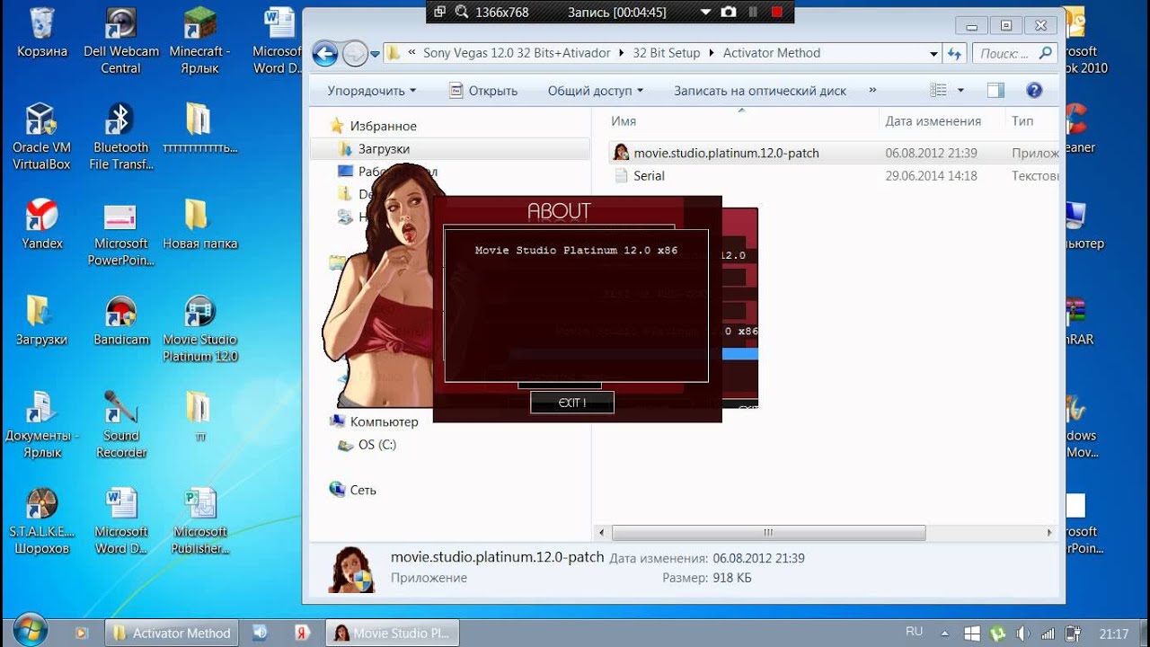The height and width of the screenshot is (647, 1150).
Task: Click the RU language indicator
Action: click(x=915, y=633)
